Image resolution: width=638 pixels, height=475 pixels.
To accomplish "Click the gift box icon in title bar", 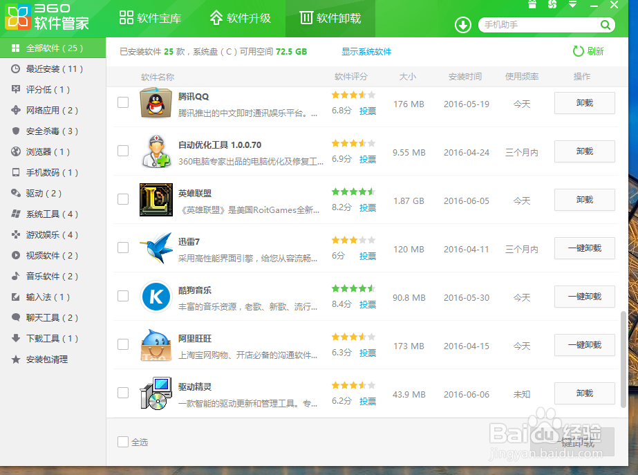I will [532, 5].
